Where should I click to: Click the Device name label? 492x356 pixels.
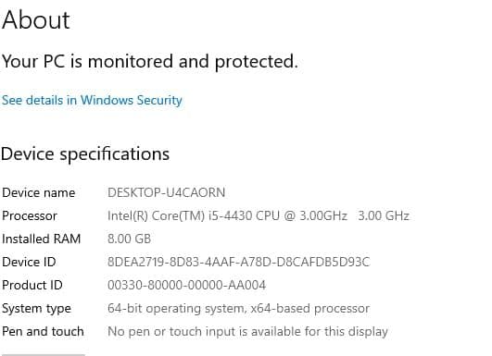[x=39, y=192]
